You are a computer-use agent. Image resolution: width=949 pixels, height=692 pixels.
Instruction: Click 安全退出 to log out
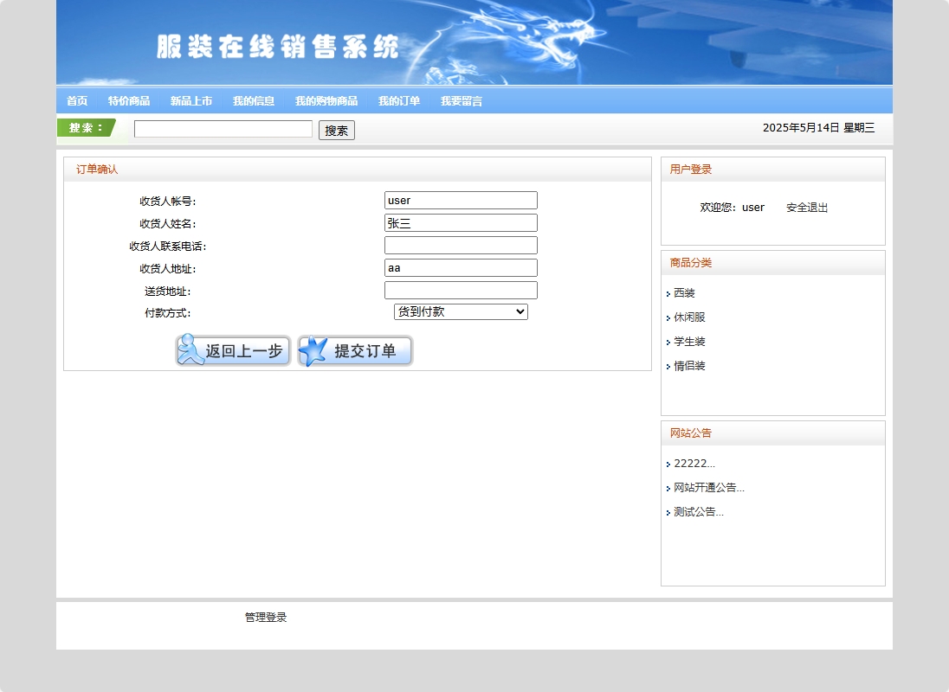tap(805, 207)
